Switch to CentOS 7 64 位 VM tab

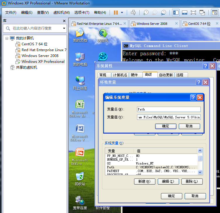pyautogui.click(x=200, y=24)
